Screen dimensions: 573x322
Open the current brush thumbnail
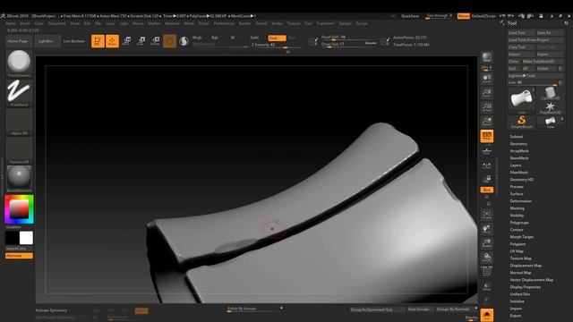(x=19, y=63)
